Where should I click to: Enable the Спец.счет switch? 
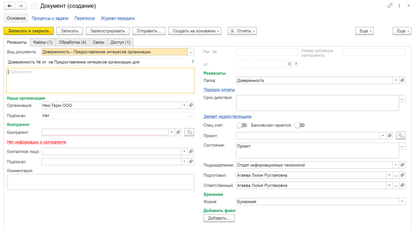tap(242, 125)
